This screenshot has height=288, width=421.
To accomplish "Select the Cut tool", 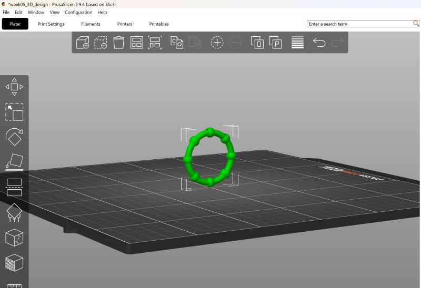I will (x=14, y=187).
